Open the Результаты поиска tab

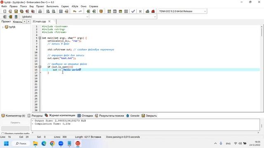tap(109, 116)
